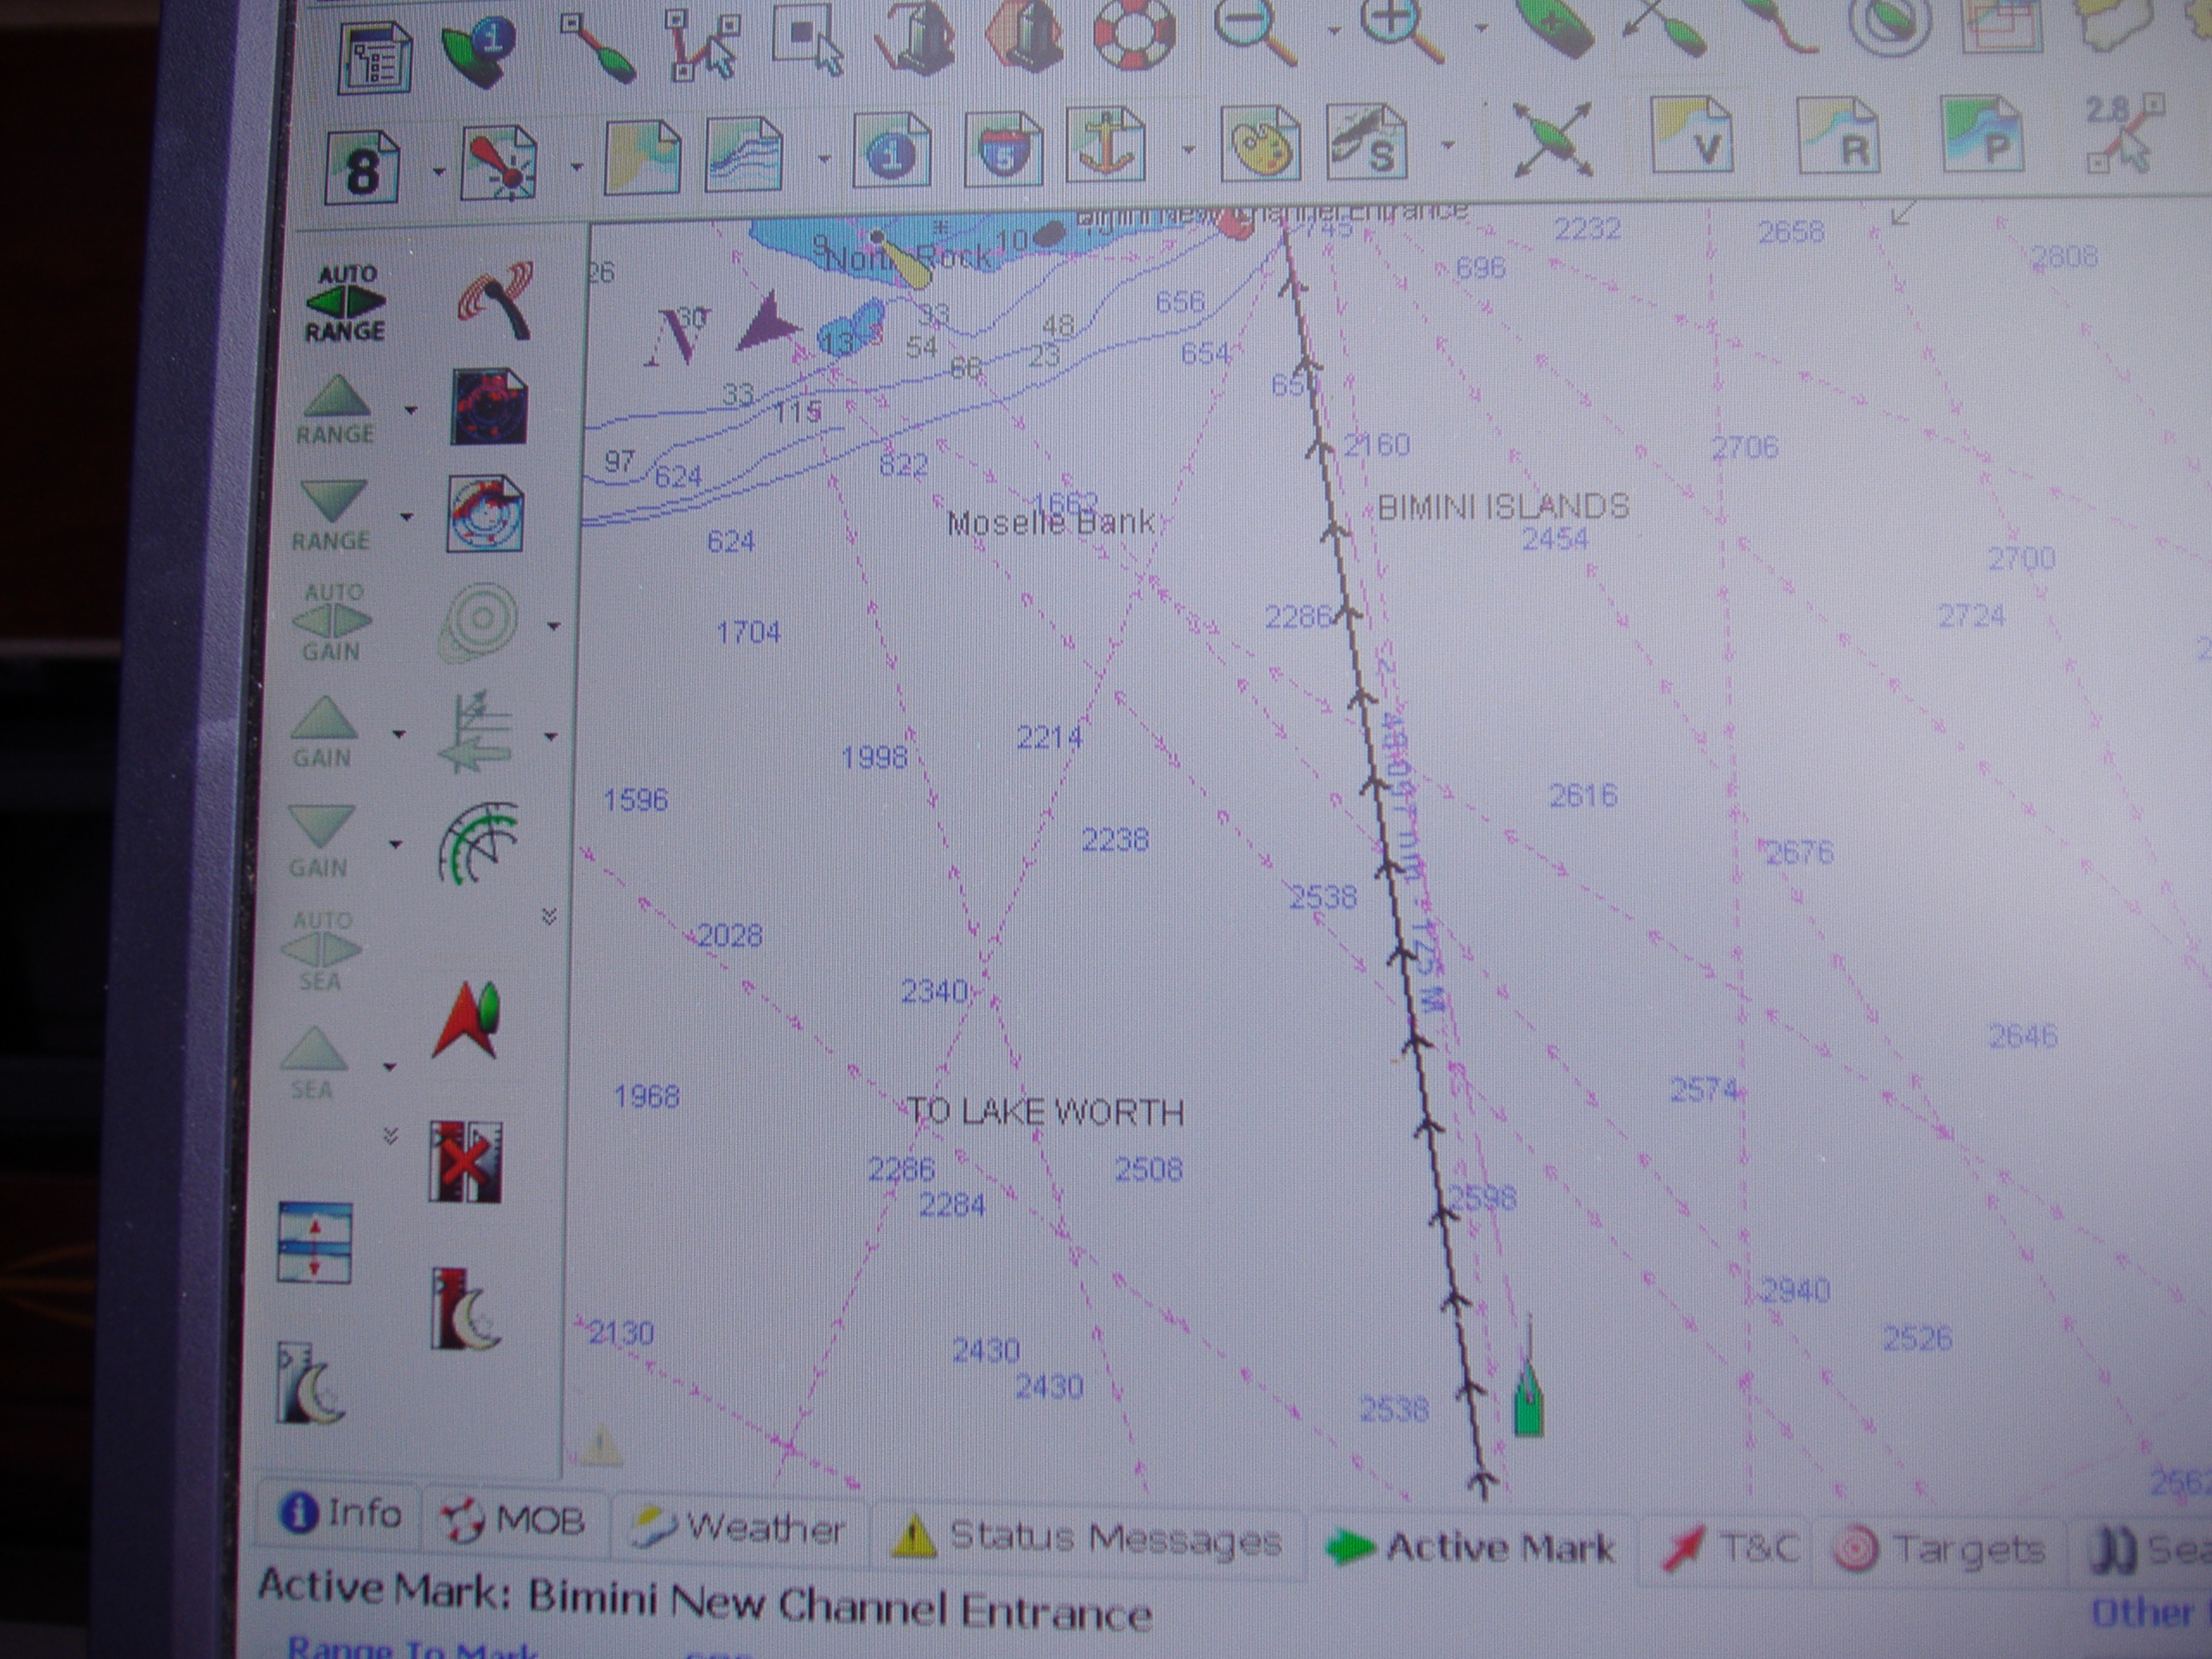Open dropdown beside the beacon light icon

click(x=576, y=166)
